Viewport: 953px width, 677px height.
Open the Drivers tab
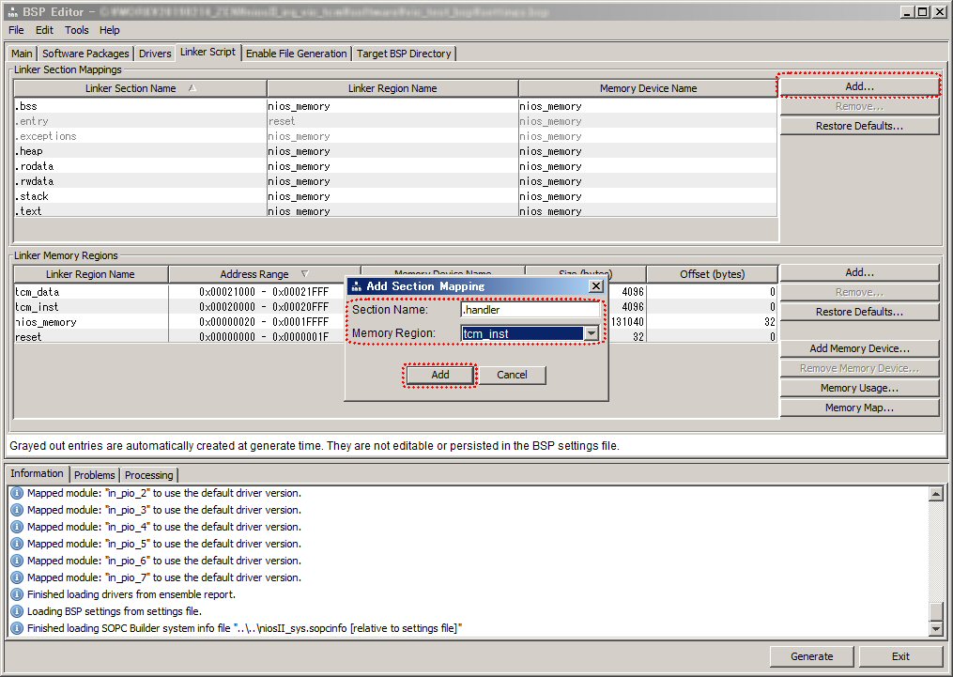pyautogui.click(x=155, y=54)
